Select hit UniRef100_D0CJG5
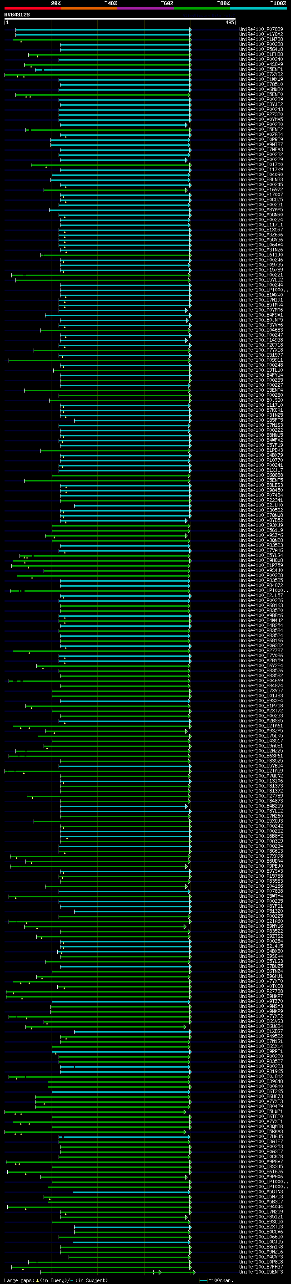 [x=261, y=1242]
